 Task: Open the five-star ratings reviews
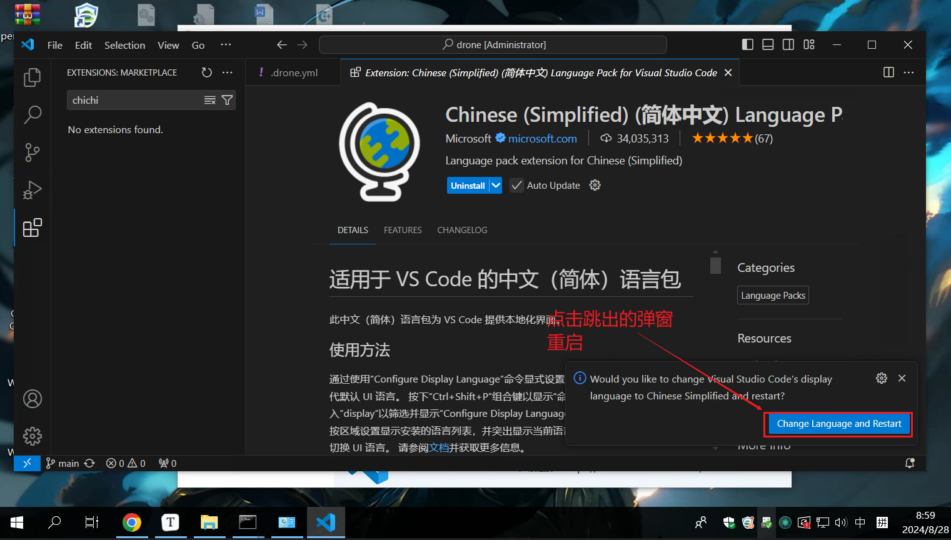point(732,139)
